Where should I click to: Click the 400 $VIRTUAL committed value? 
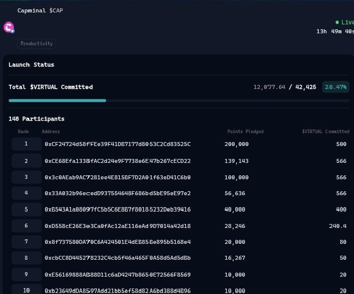342,210
